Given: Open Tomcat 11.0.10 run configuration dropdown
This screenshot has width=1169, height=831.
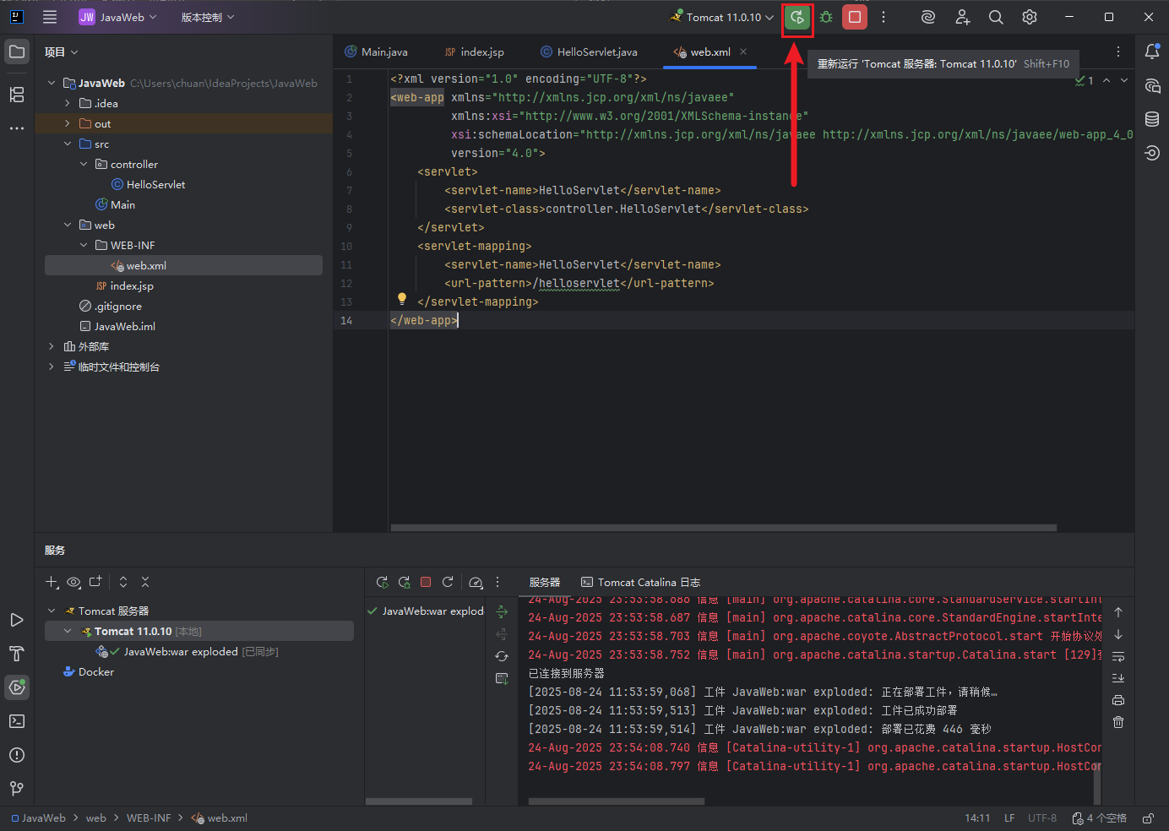Looking at the screenshot, I should point(722,17).
